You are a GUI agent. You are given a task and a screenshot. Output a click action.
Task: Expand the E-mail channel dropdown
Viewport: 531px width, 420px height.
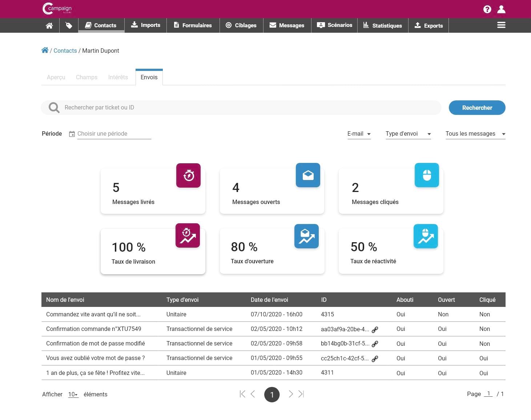point(359,134)
